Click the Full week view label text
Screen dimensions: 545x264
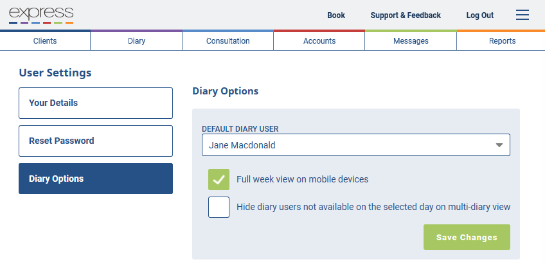point(303,179)
